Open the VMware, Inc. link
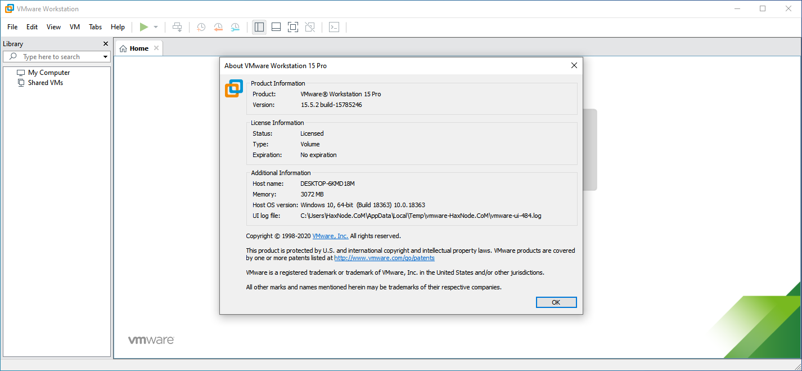The height and width of the screenshot is (371, 802). coord(330,236)
